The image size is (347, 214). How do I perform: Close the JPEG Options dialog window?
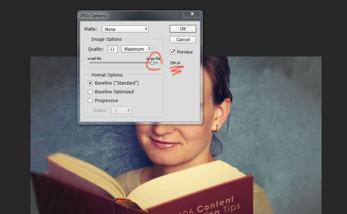(x=191, y=14)
